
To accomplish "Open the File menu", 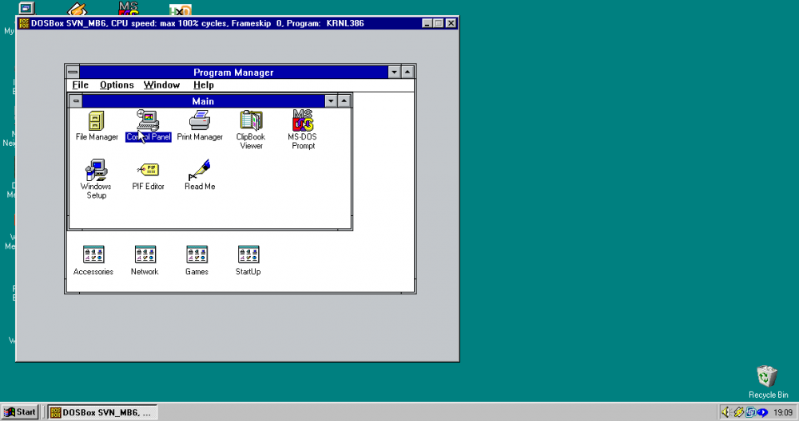I will click(x=80, y=85).
